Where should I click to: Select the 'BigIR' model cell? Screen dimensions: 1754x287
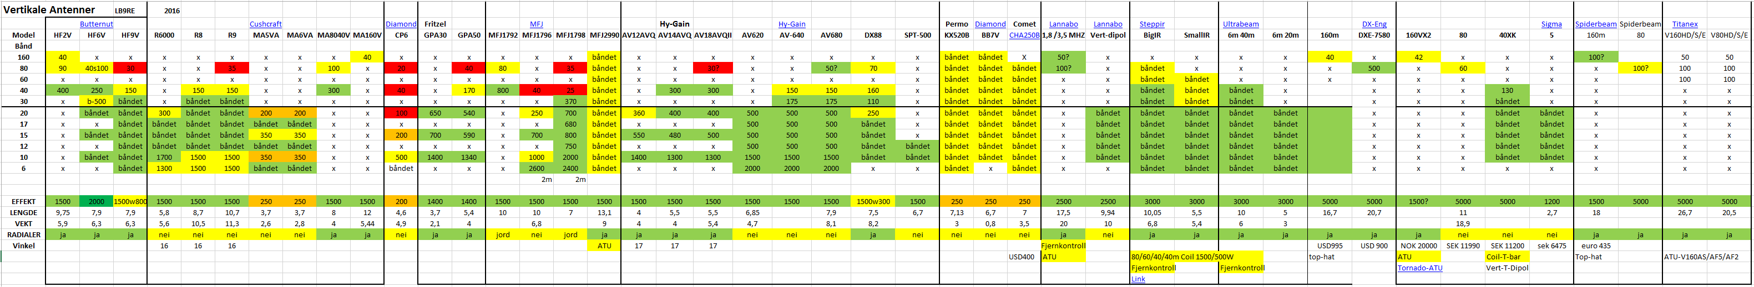tap(1152, 35)
